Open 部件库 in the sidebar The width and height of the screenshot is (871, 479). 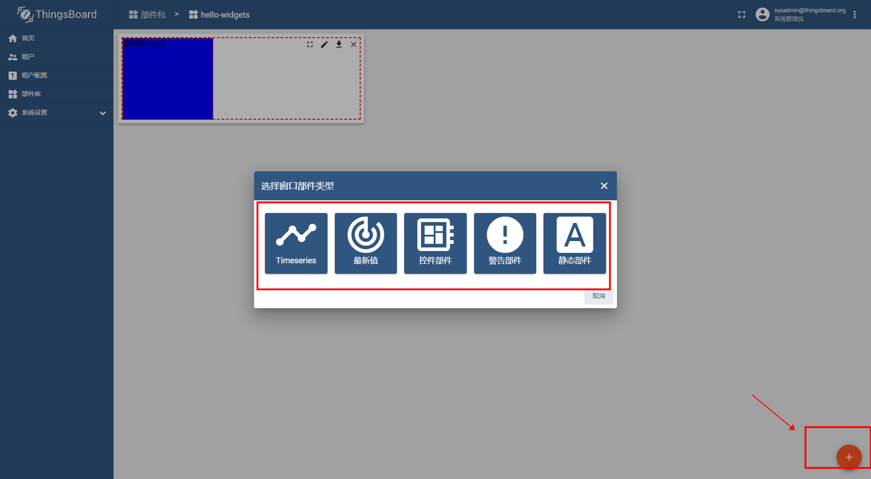click(57, 94)
